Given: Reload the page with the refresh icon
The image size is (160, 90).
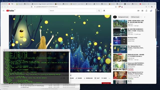Looking at the screenshot, I should [8, 7].
